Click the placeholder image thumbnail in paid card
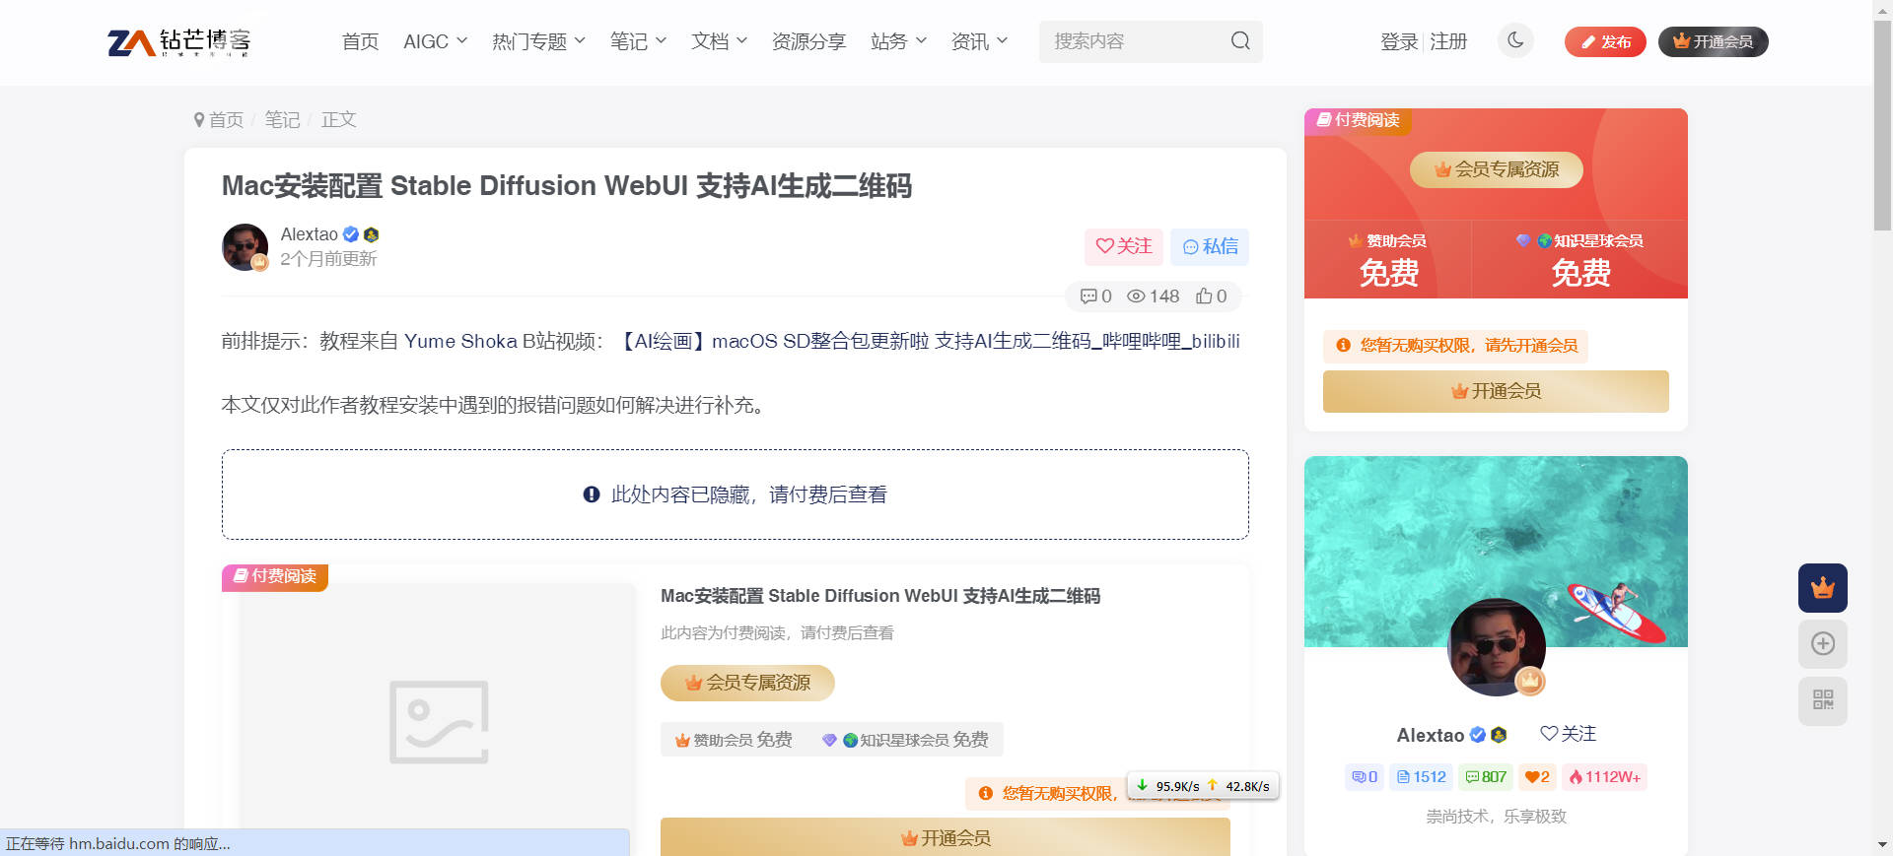The image size is (1893, 856). (x=439, y=721)
